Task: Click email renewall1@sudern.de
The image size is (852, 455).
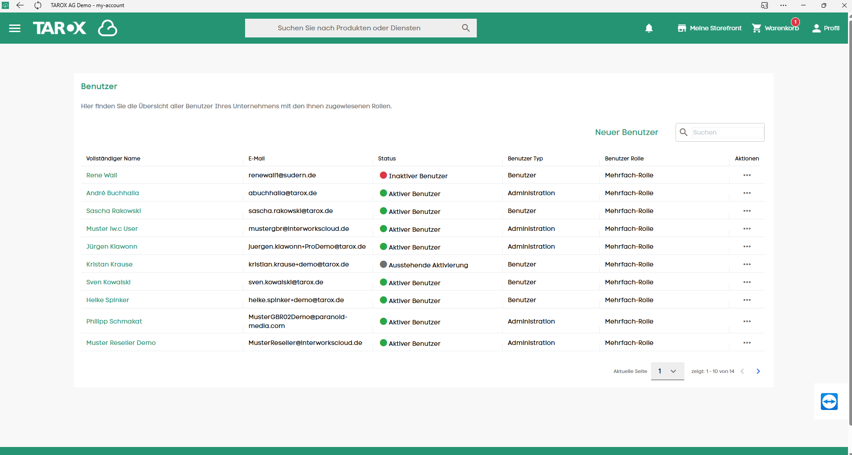Action: click(x=282, y=175)
